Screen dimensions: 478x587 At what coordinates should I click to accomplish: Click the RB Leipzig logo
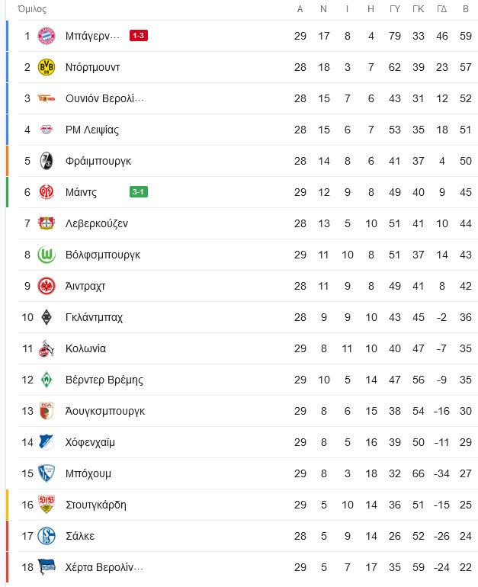[47, 130]
